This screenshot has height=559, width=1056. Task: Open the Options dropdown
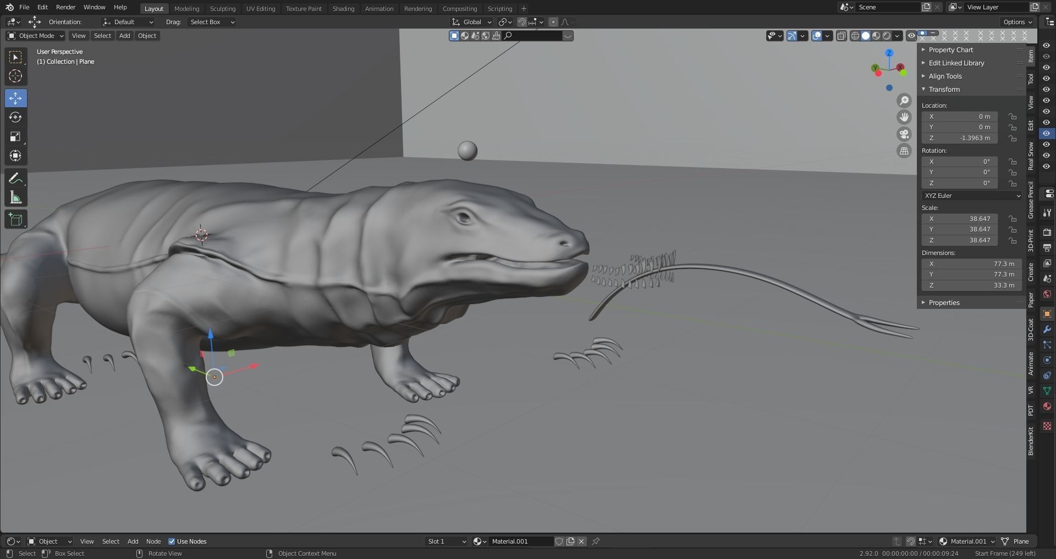1017,22
